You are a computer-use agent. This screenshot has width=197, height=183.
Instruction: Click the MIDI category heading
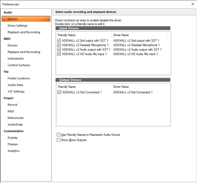click(7, 39)
